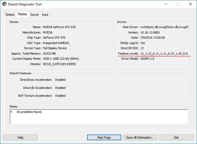197x144 pixels.
Task: Click the maximize button in title bar
Action: 178,4
